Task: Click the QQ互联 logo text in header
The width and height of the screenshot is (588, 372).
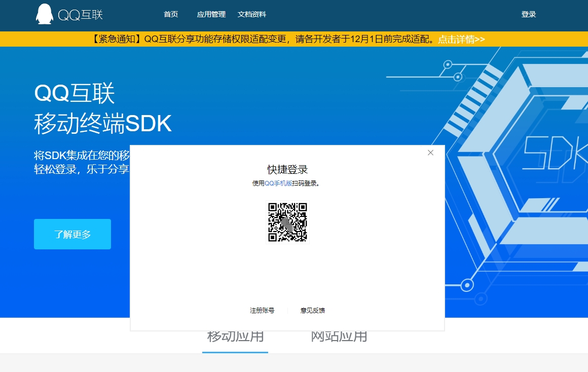Action: [x=80, y=15]
